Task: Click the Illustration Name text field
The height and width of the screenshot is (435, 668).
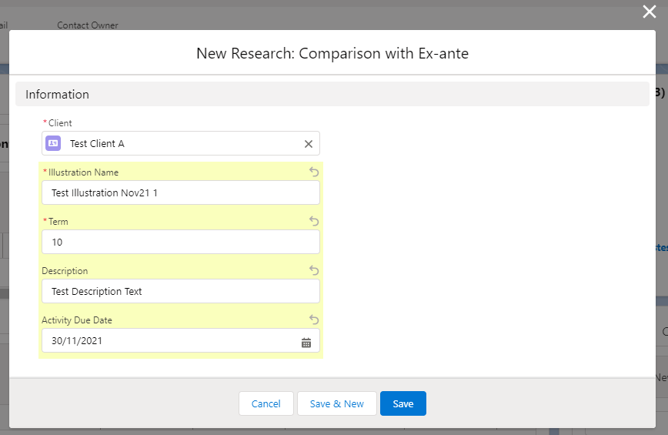Action: 180,192
